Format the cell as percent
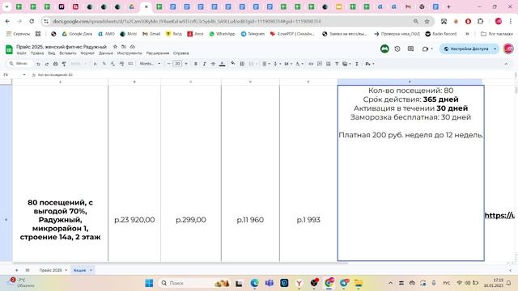 104,64
